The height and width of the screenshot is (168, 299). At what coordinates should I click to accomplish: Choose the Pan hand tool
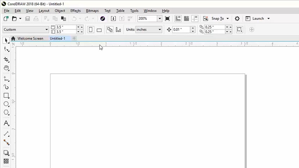click(6, 68)
